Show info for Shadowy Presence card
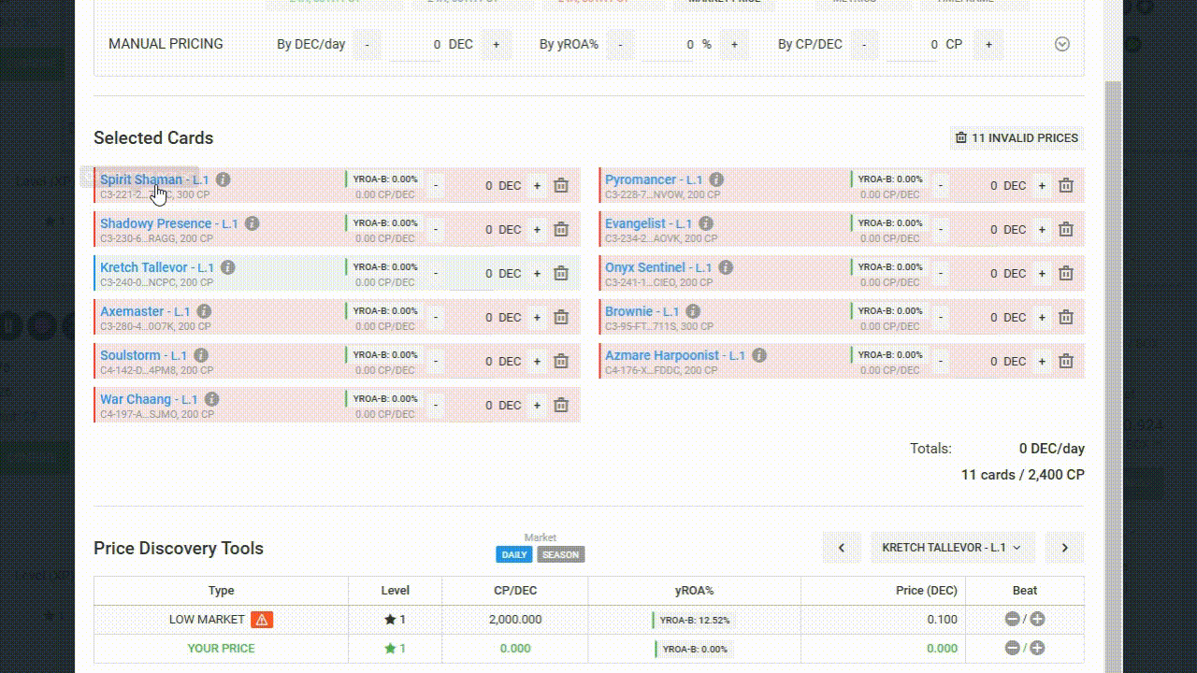Image resolution: width=1197 pixels, height=673 pixels. point(252,223)
